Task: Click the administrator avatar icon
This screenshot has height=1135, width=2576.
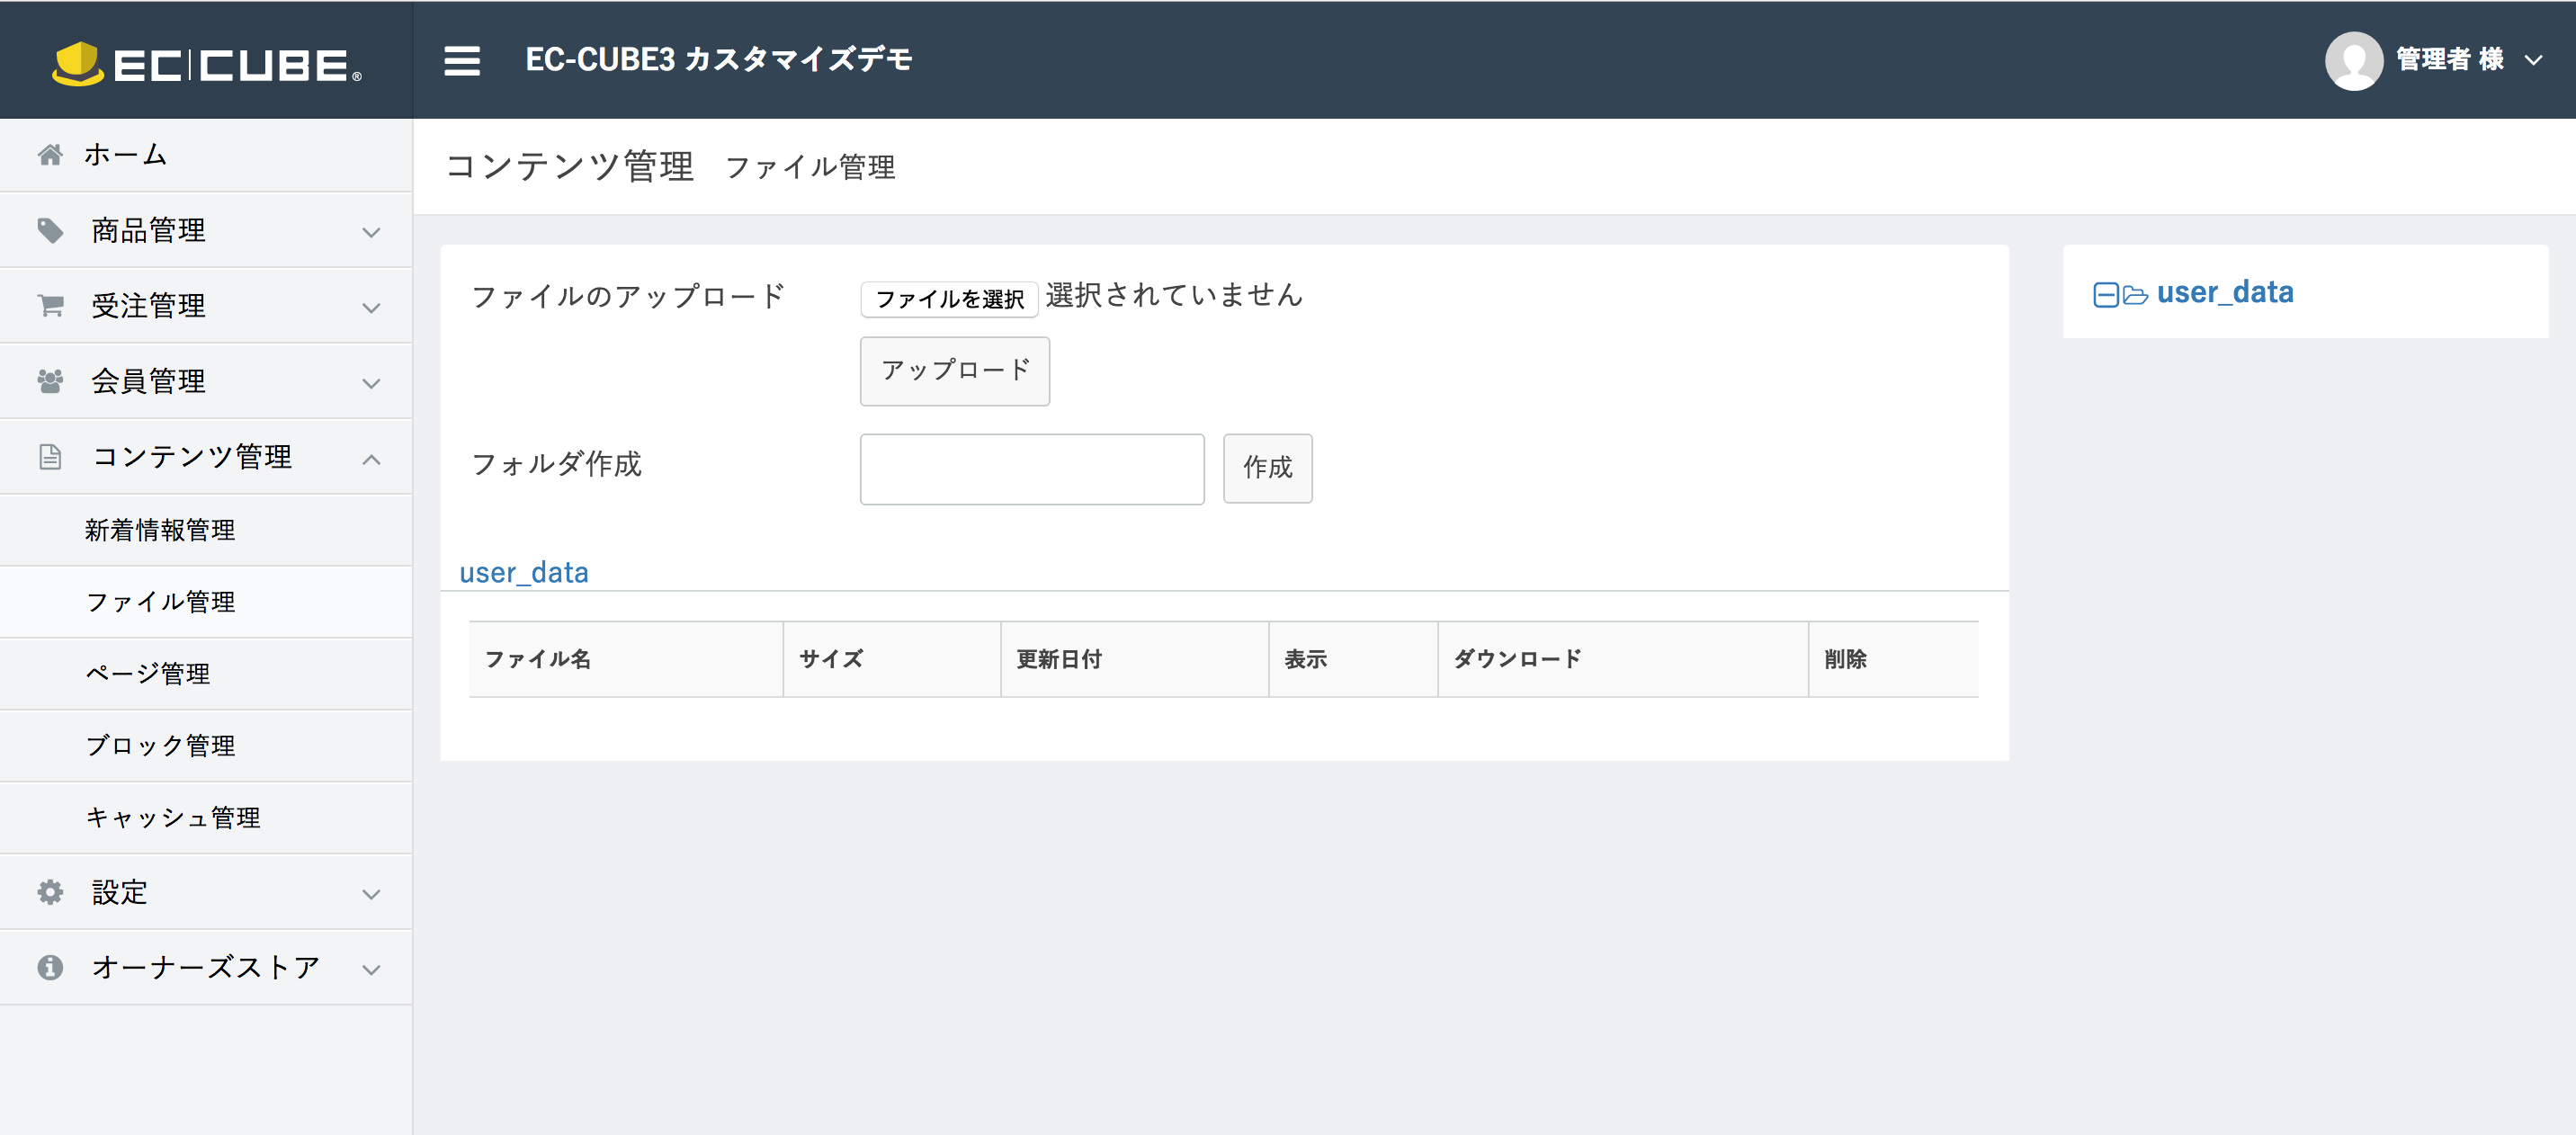Action: coord(2354,60)
